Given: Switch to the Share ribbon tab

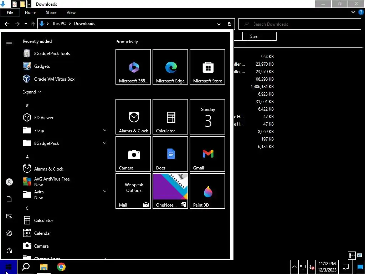Looking at the screenshot, I should (51, 12).
